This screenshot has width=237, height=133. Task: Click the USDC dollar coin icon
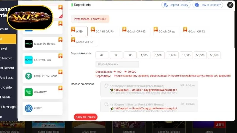point(28,108)
